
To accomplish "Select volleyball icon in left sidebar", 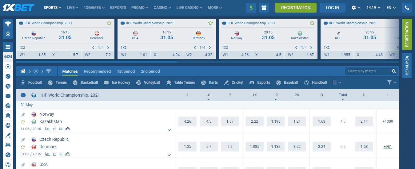I will click(x=8, y=106).
